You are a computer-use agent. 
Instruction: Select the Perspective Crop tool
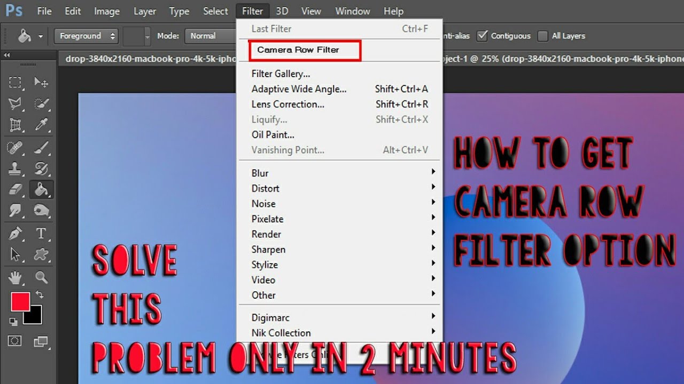tap(15, 125)
